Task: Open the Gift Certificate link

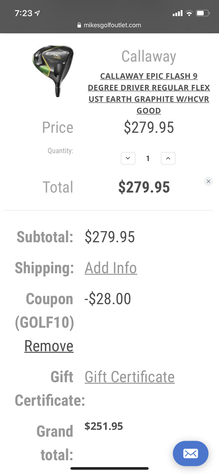Action: point(130,377)
